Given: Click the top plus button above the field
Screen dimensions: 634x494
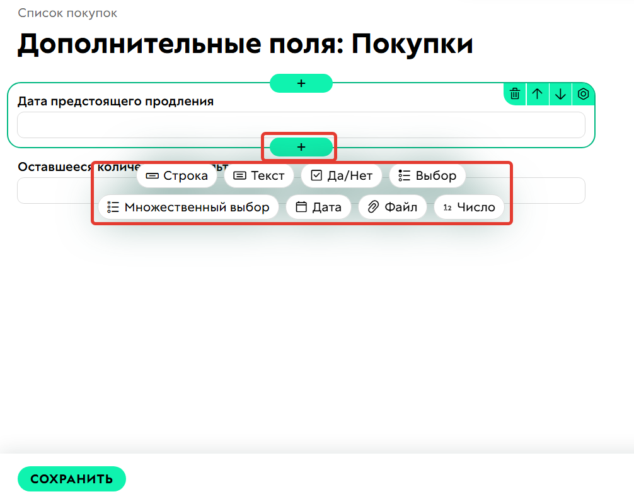Looking at the screenshot, I should [301, 83].
